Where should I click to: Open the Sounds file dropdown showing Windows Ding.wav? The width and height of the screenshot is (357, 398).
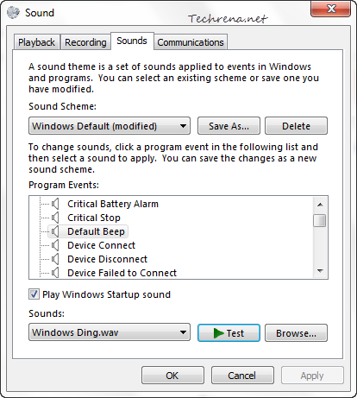[x=110, y=332]
